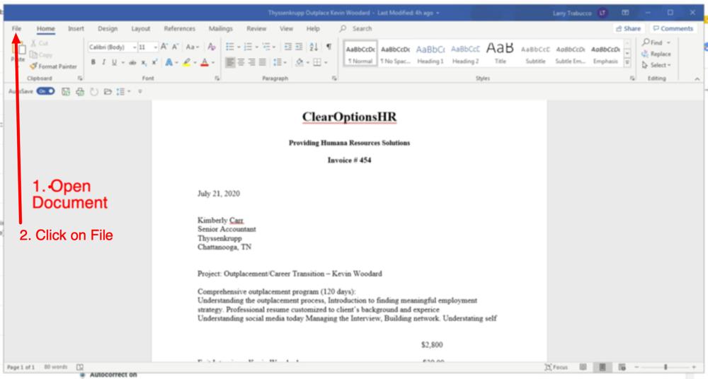The image size is (708, 379).
Task: Apply the Heading 1 style
Action: (x=430, y=53)
